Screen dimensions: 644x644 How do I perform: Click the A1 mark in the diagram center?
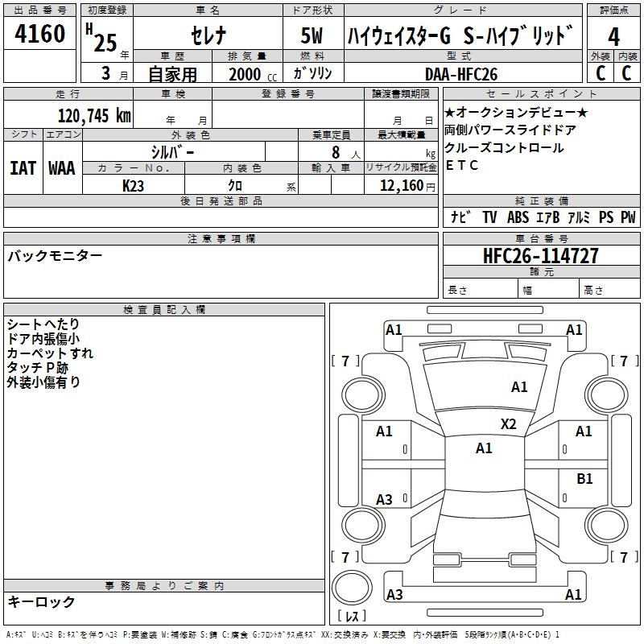point(484,448)
